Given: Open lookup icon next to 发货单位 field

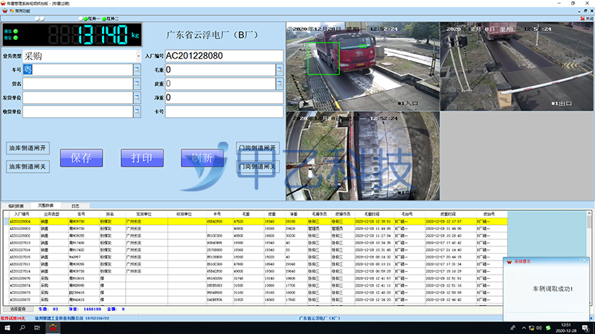Looking at the screenshot, I should coord(137,97).
